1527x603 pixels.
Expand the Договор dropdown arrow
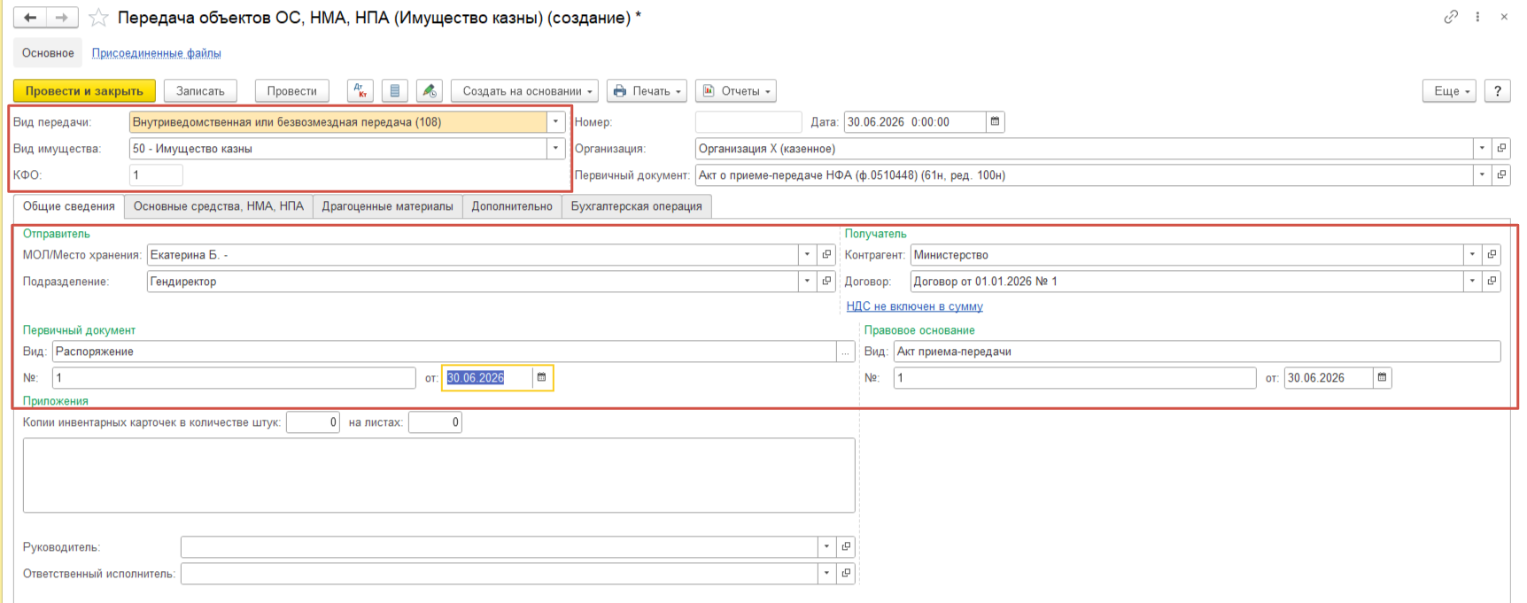click(1472, 282)
